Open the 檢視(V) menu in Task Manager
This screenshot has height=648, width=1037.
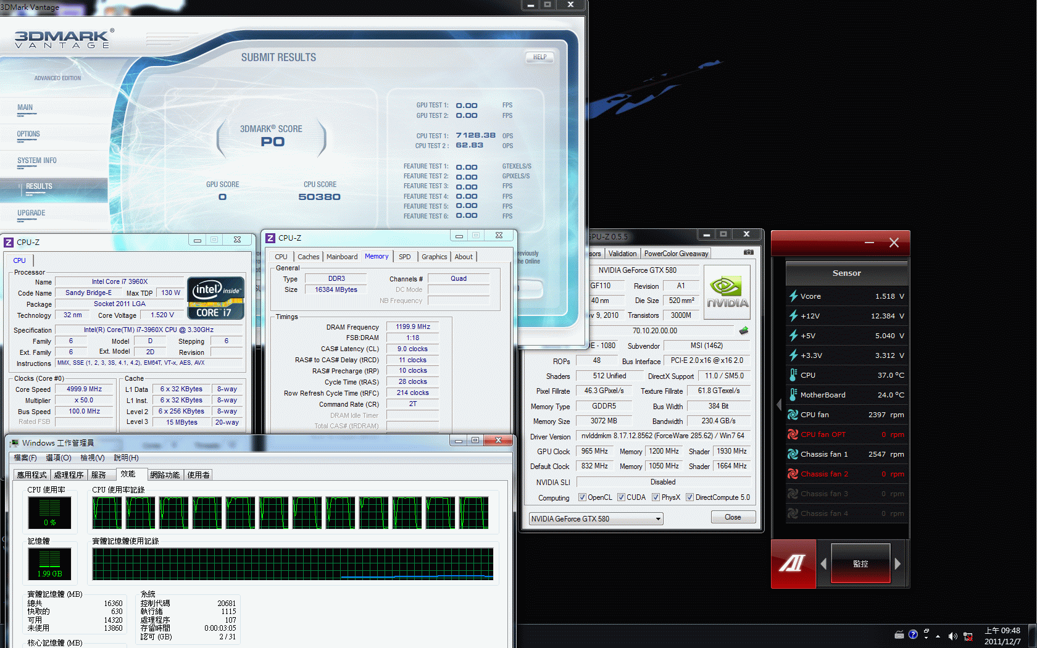tap(92, 458)
